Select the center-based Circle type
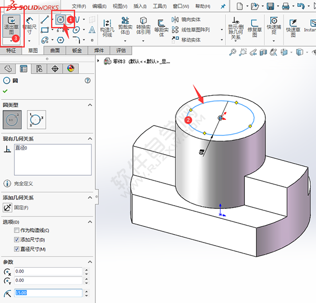316x303 pixels. pos(12,119)
